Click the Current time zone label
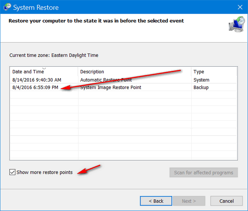Viewport: 248px width, 211px height. coord(54,55)
